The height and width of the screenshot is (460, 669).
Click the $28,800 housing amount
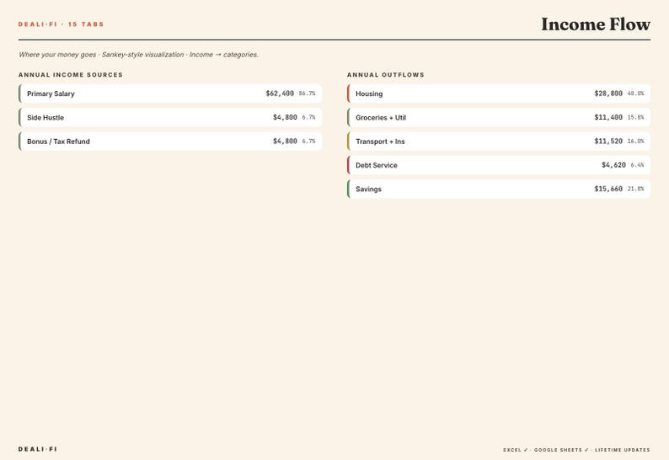608,94
